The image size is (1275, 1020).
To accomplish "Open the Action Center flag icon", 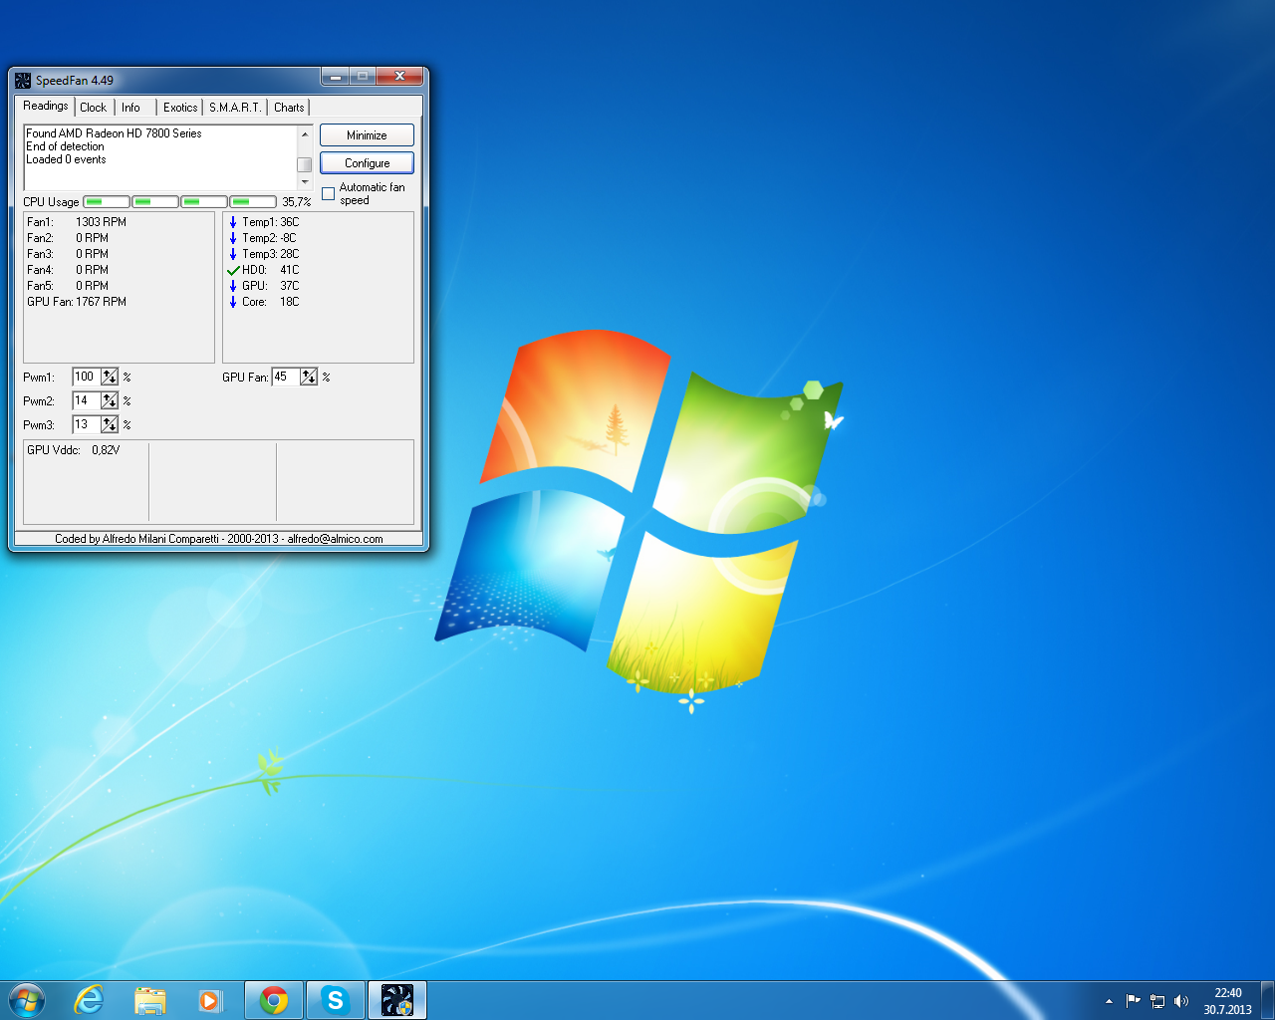I will tap(1134, 1001).
